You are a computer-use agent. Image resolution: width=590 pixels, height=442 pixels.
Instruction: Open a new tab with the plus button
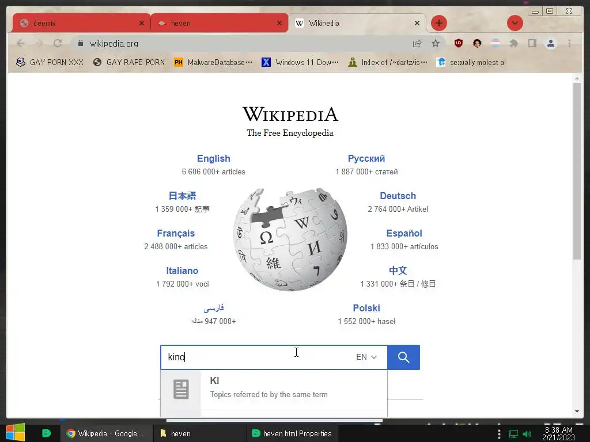coord(438,23)
